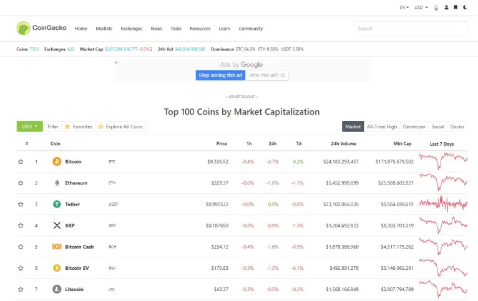Sort by the 7d column header
Screen dimensions: 478x301
pyautogui.click(x=299, y=144)
